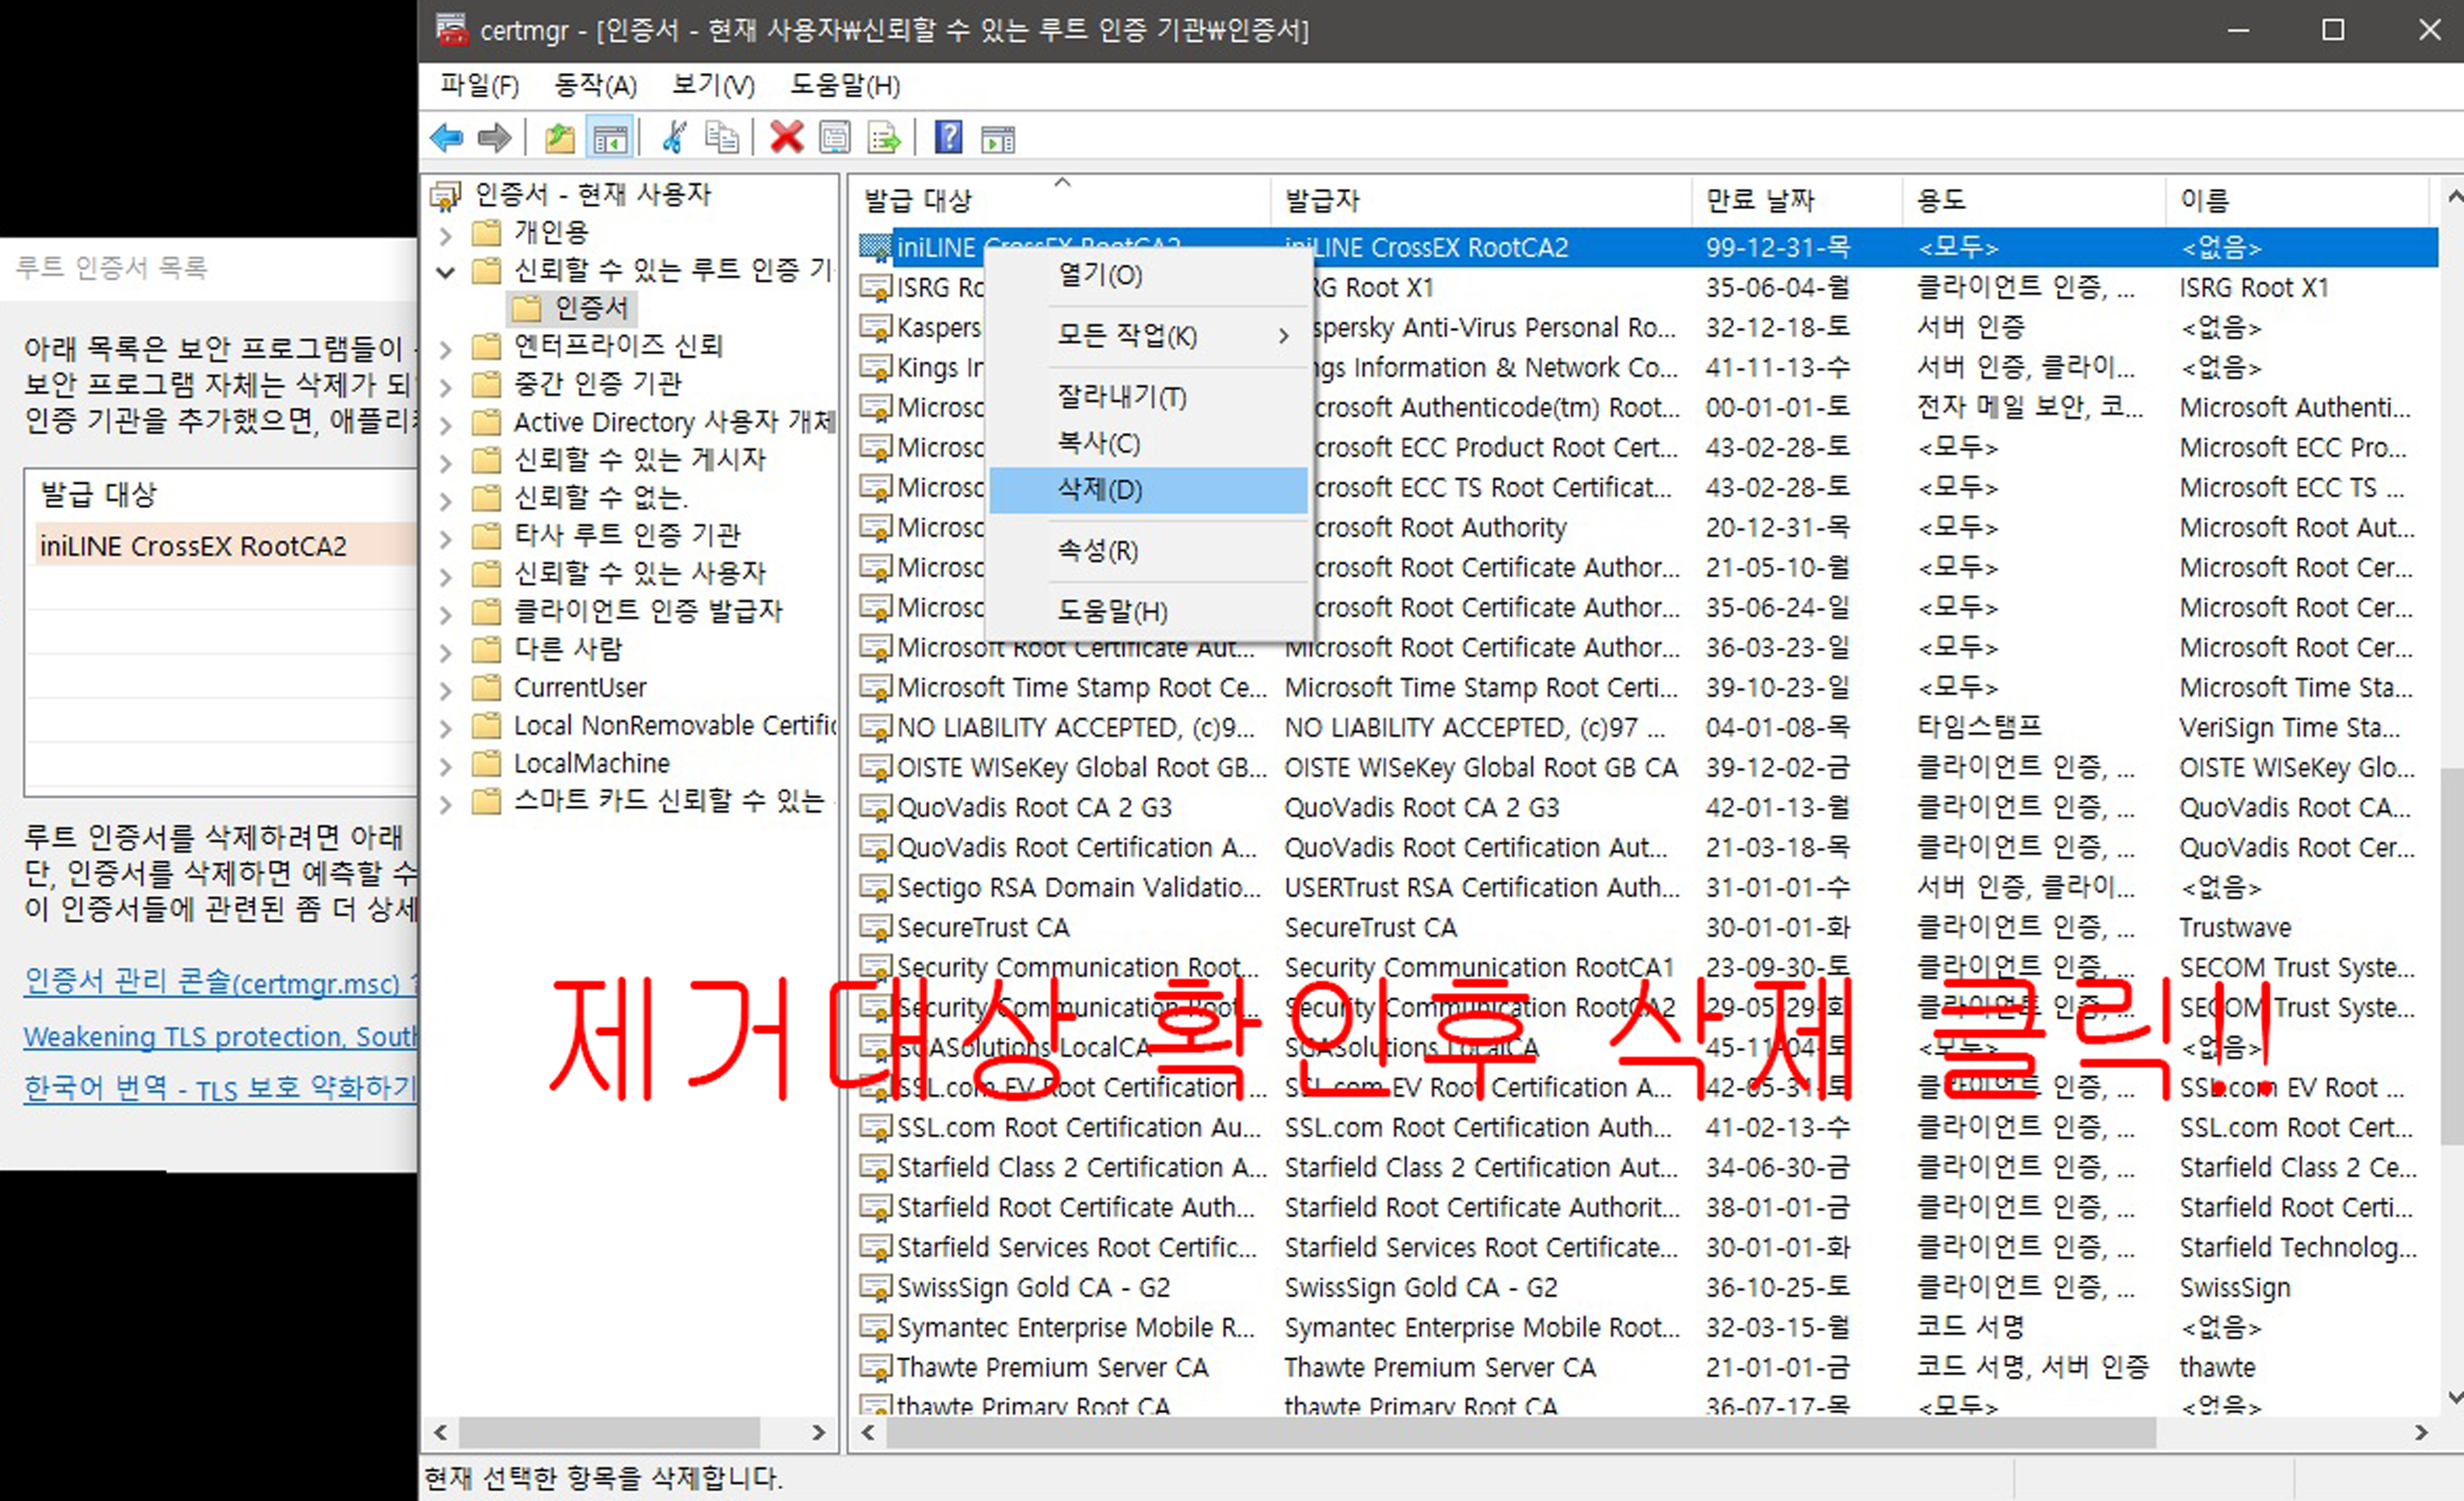Select 삭제(D) in the context menu
Viewport: 2464px width, 1501px height.
point(1100,489)
